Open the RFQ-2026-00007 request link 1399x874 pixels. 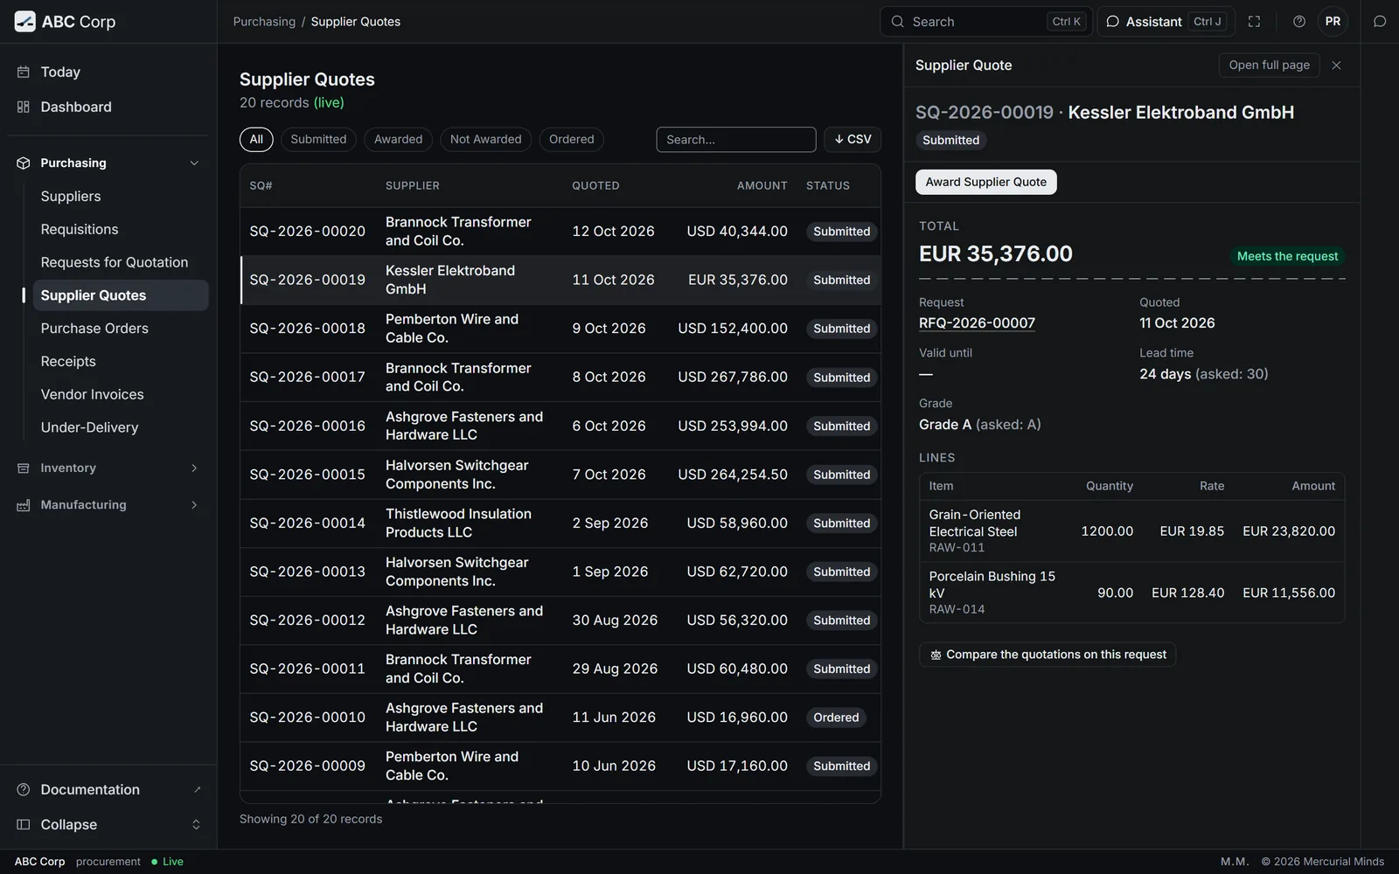tap(977, 323)
